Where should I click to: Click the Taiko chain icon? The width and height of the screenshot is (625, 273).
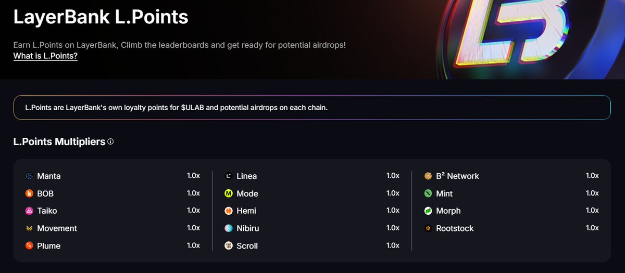click(29, 211)
